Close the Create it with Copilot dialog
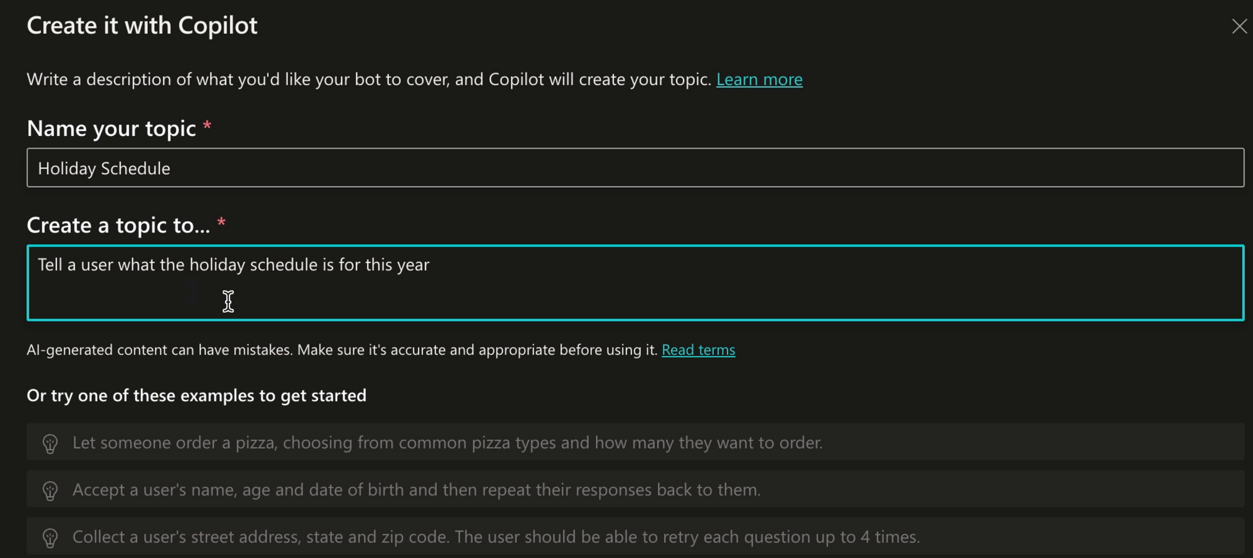1253x558 pixels. pyautogui.click(x=1239, y=26)
